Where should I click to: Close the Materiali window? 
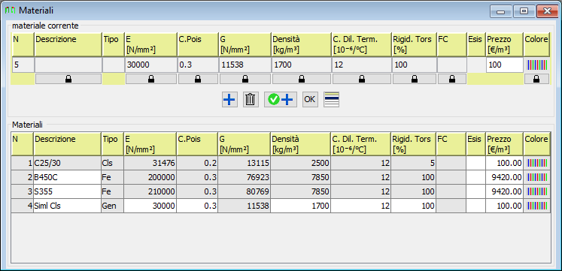[x=547, y=11]
